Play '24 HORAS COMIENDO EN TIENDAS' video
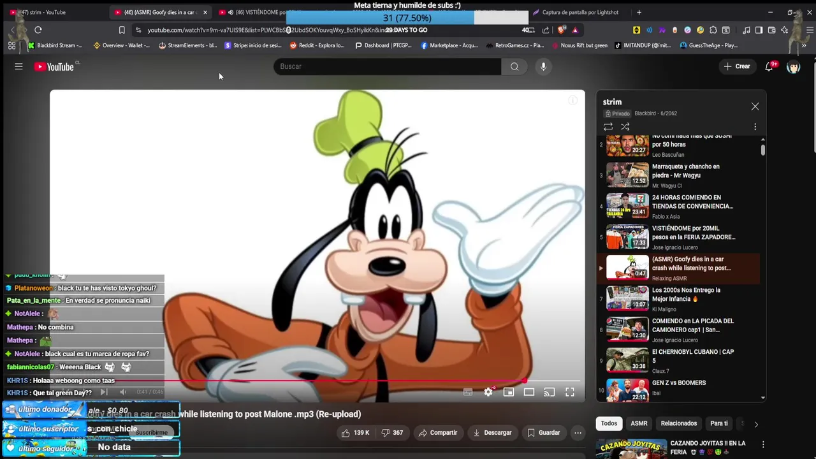This screenshot has height=459, width=816. point(679,206)
